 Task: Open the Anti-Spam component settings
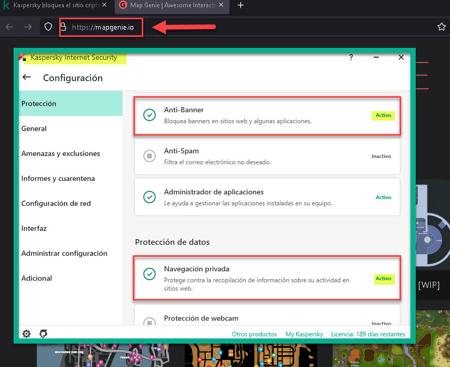(267, 156)
